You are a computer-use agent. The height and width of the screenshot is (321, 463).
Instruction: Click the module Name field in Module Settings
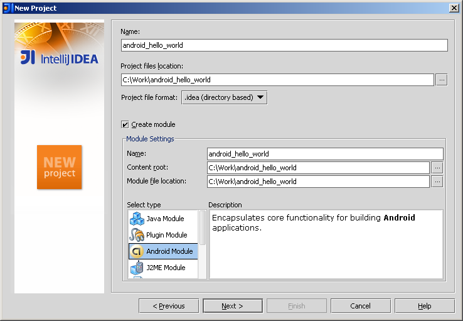324,154
